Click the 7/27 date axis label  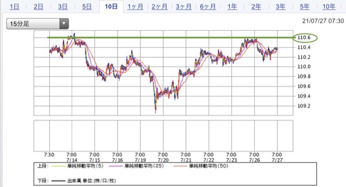pos(277,160)
